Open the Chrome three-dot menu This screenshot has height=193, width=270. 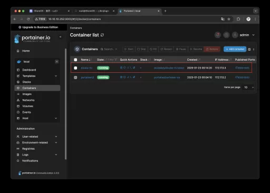pyautogui.click(x=255, y=19)
